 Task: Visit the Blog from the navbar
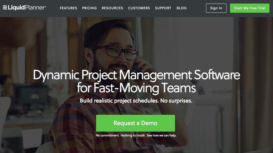(182, 8)
